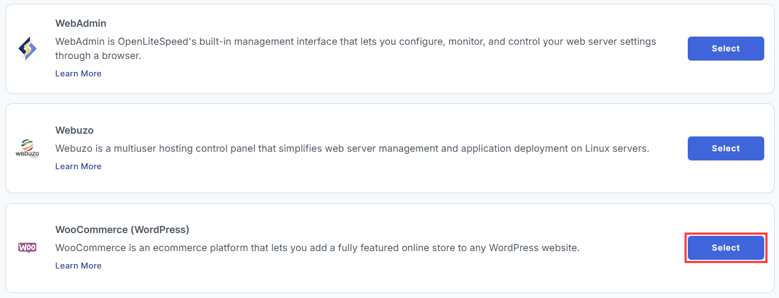Select the WooCommerce (WordPress) application
Screen dimensions: 779x298
click(725, 248)
